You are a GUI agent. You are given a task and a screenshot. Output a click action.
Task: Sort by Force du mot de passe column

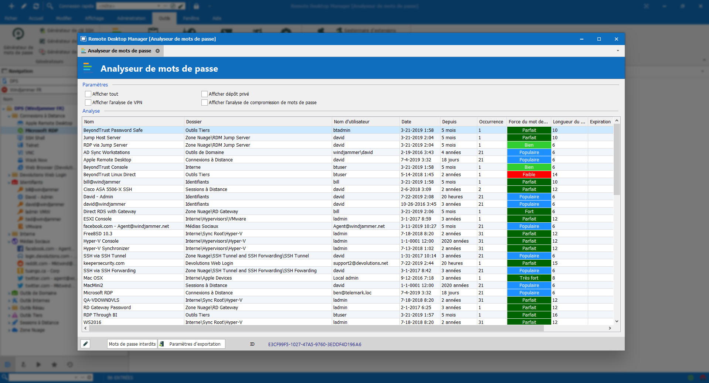pos(529,122)
